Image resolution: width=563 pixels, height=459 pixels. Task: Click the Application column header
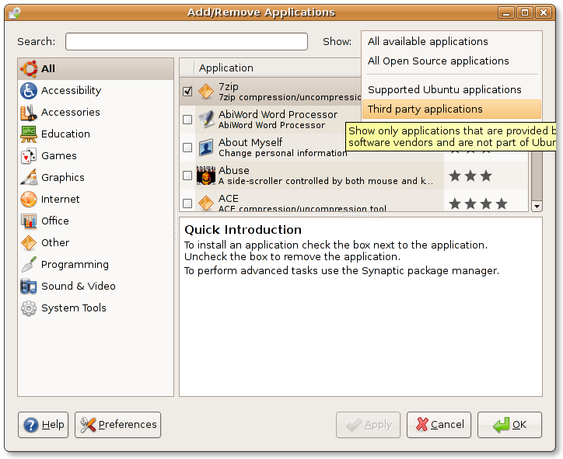click(277, 68)
